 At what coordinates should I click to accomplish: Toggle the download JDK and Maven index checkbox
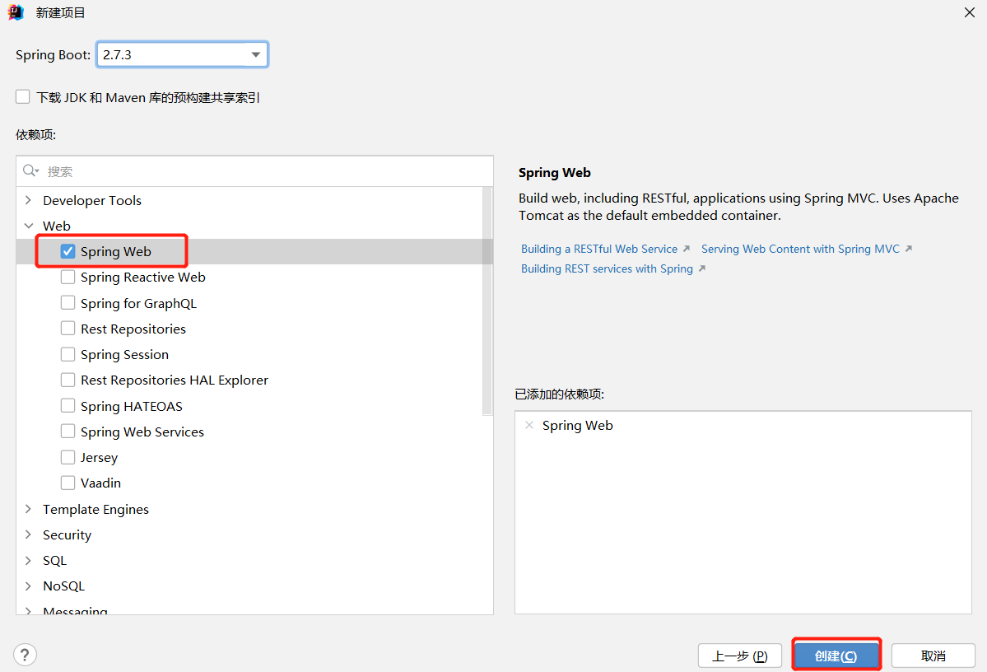pos(23,97)
